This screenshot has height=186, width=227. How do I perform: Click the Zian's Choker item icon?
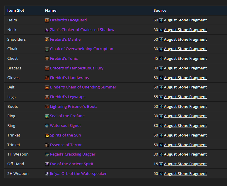(47, 30)
